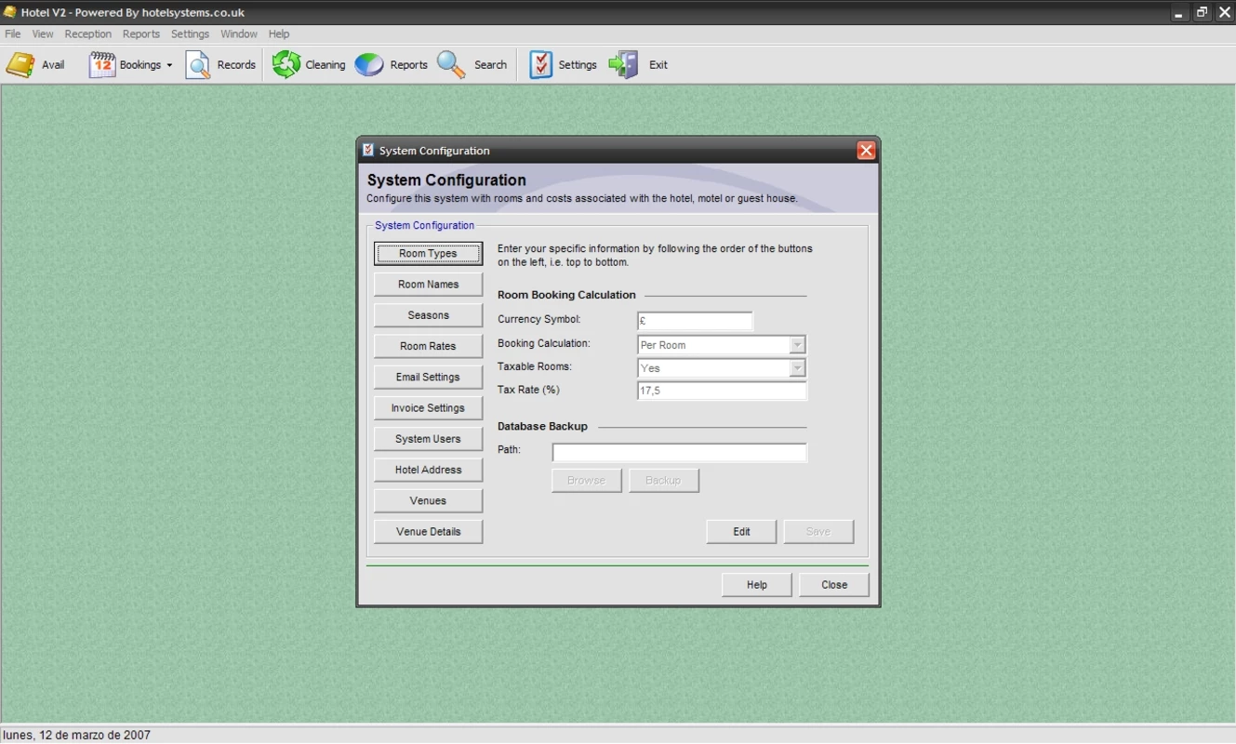
Task: Select the Room Names button
Action: (x=428, y=285)
